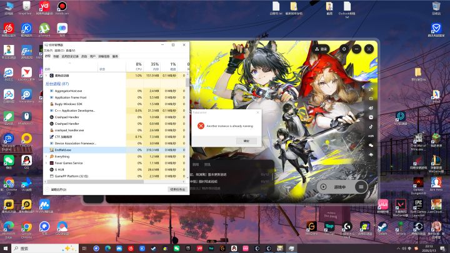
Task: Open the TikTok icon in launcher sidebar
Action: point(371,126)
